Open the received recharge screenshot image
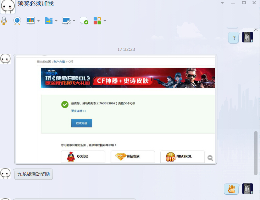This screenshot has height=200, width=260. (x=116, y=109)
